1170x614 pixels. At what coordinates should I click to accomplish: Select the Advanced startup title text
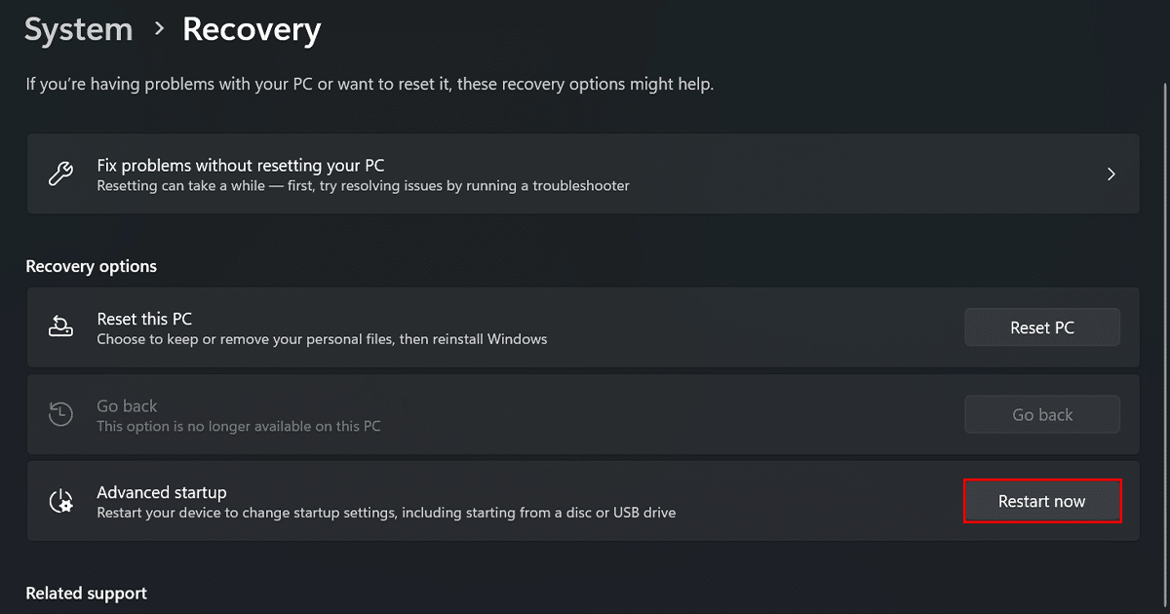click(x=162, y=492)
